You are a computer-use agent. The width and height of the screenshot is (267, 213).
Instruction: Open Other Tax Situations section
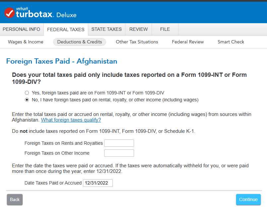click(x=137, y=42)
